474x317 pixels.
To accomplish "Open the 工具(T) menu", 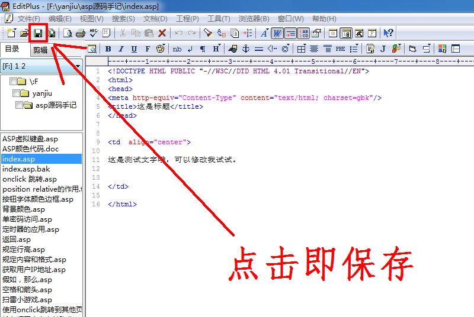I will 219,19.
